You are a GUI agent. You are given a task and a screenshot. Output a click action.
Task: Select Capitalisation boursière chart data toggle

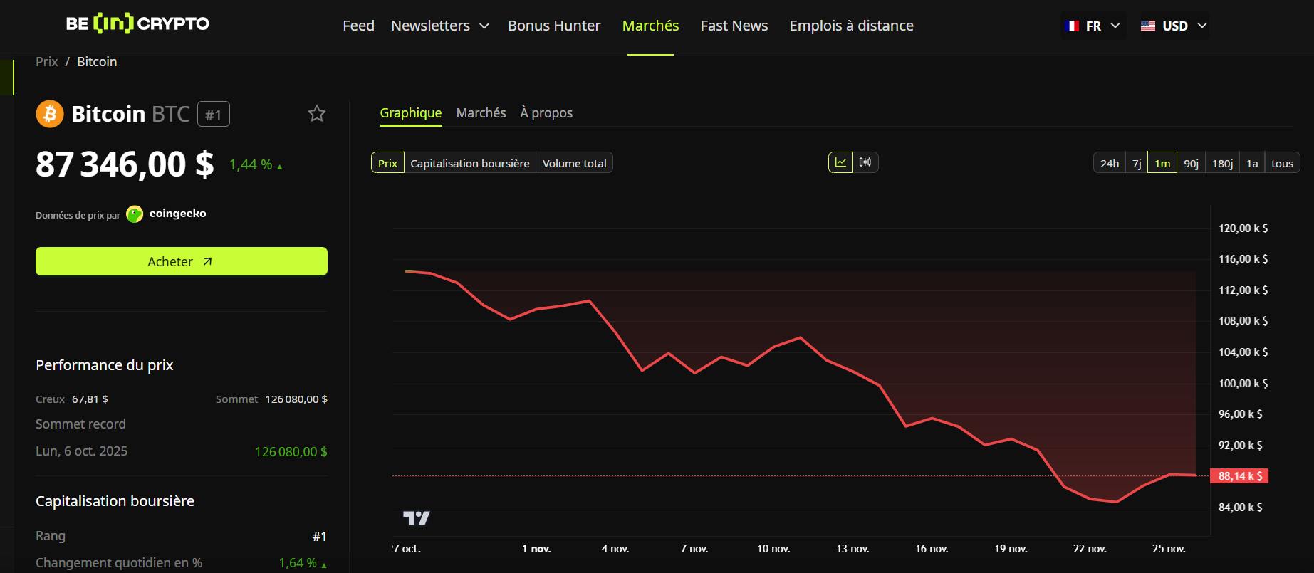[470, 163]
